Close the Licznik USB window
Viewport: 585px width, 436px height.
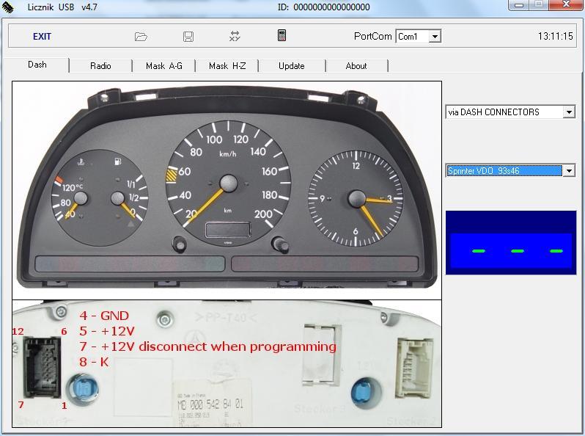coord(567,5)
